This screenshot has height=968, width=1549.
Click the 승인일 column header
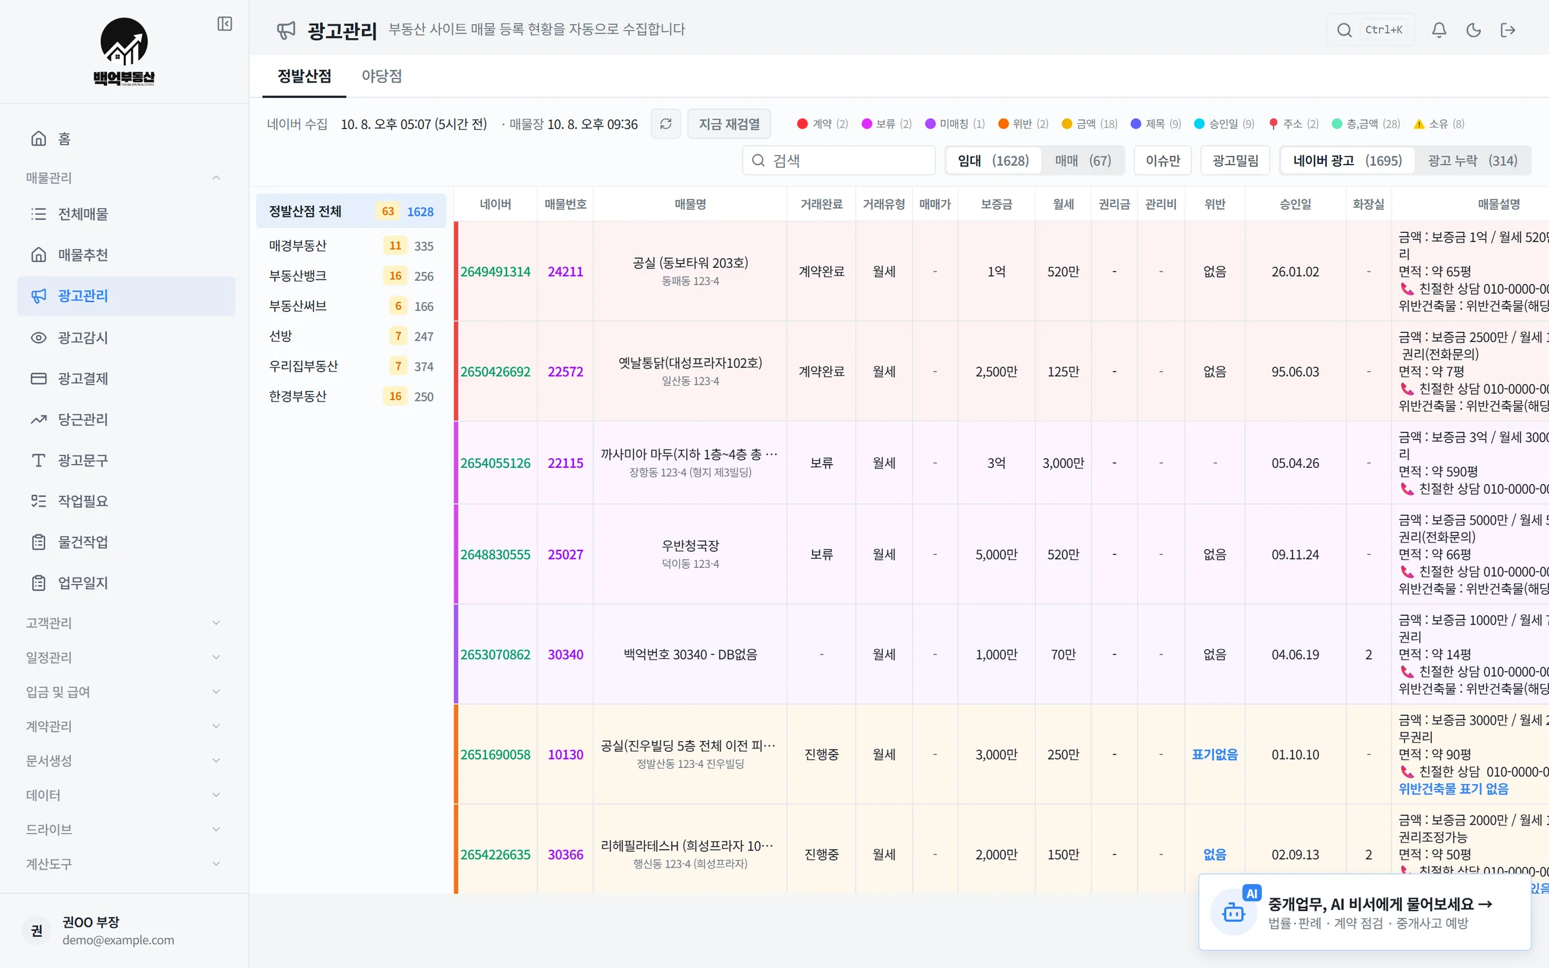(x=1295, y=204)
